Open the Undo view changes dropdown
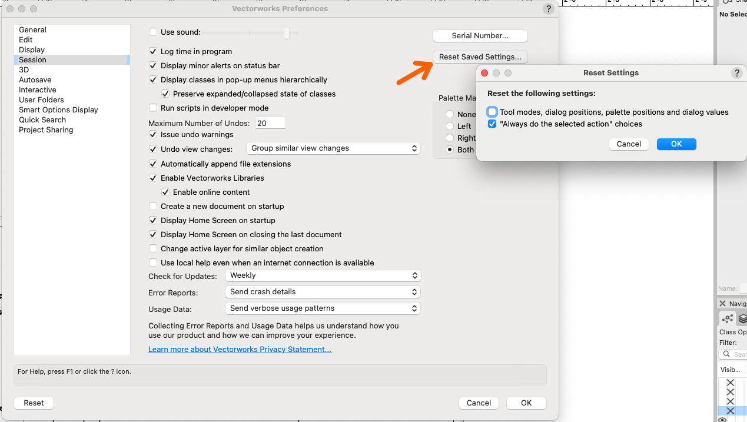Screen dimensions: 747x422 333,149
